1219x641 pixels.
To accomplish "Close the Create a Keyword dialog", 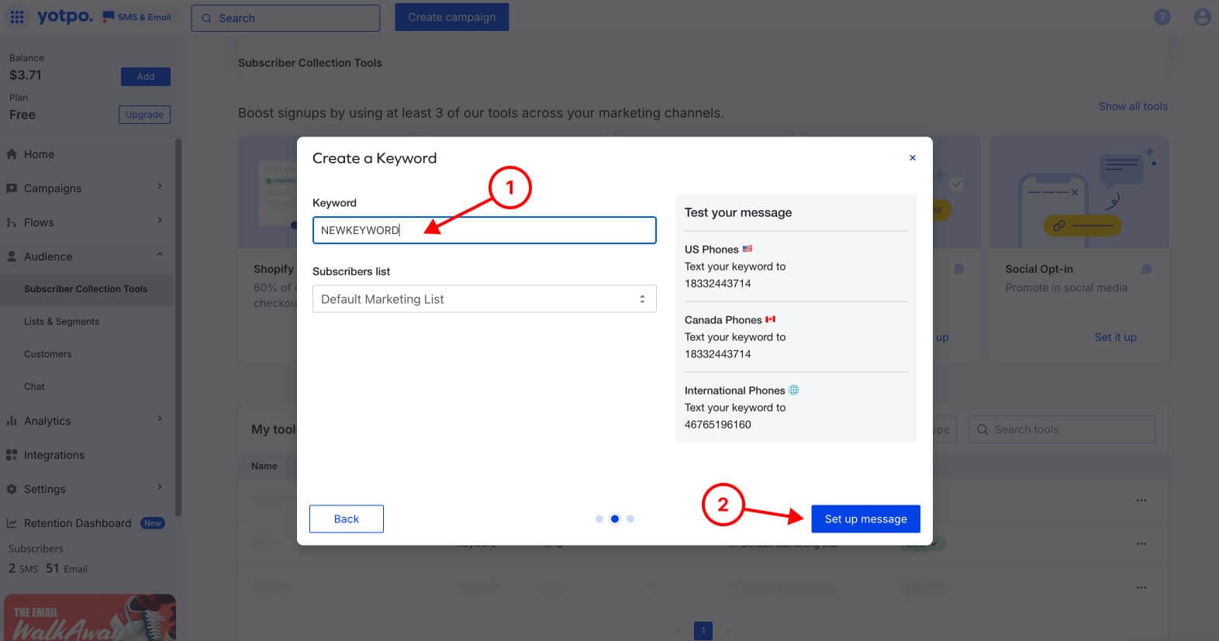I will [x=913, y=158].
